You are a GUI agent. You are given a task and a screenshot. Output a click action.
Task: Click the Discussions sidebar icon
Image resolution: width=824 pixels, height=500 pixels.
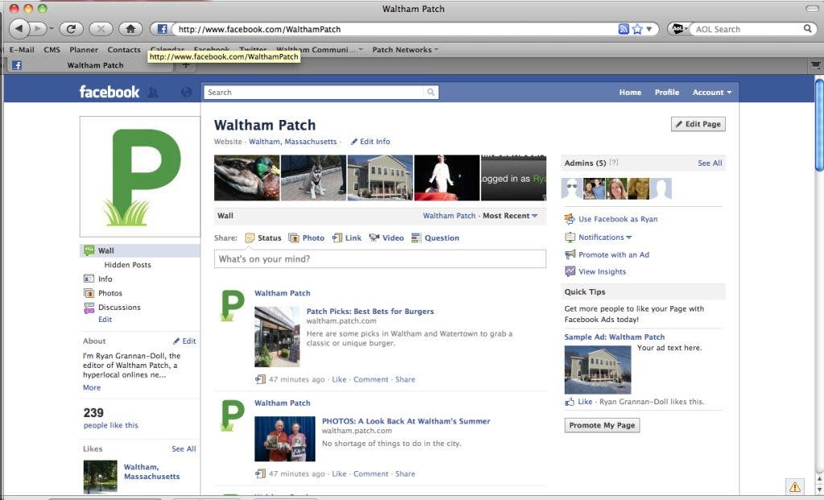[x=89, y=308]
